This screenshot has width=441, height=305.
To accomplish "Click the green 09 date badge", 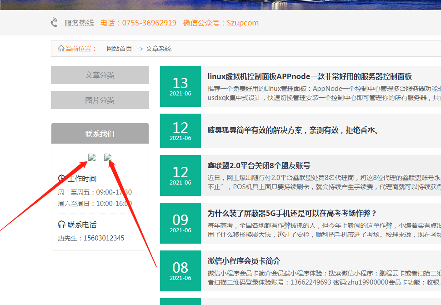I will coord(180,223).
